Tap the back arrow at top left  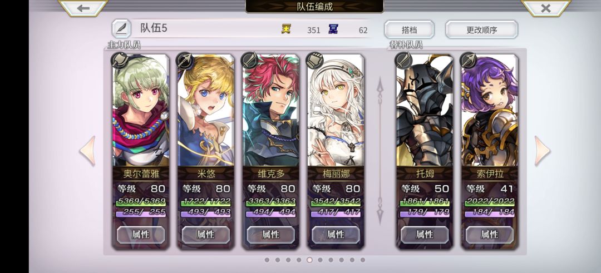point(83,8)
